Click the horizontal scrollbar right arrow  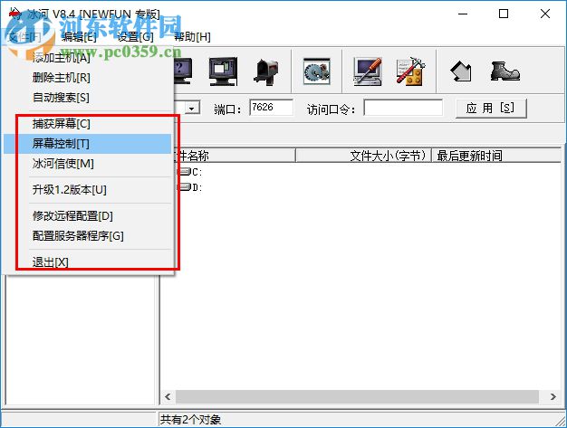(x=553, y=396)
